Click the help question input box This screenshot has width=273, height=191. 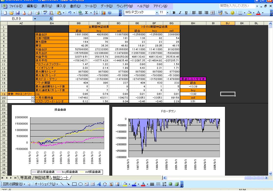[x=237, y=6]
